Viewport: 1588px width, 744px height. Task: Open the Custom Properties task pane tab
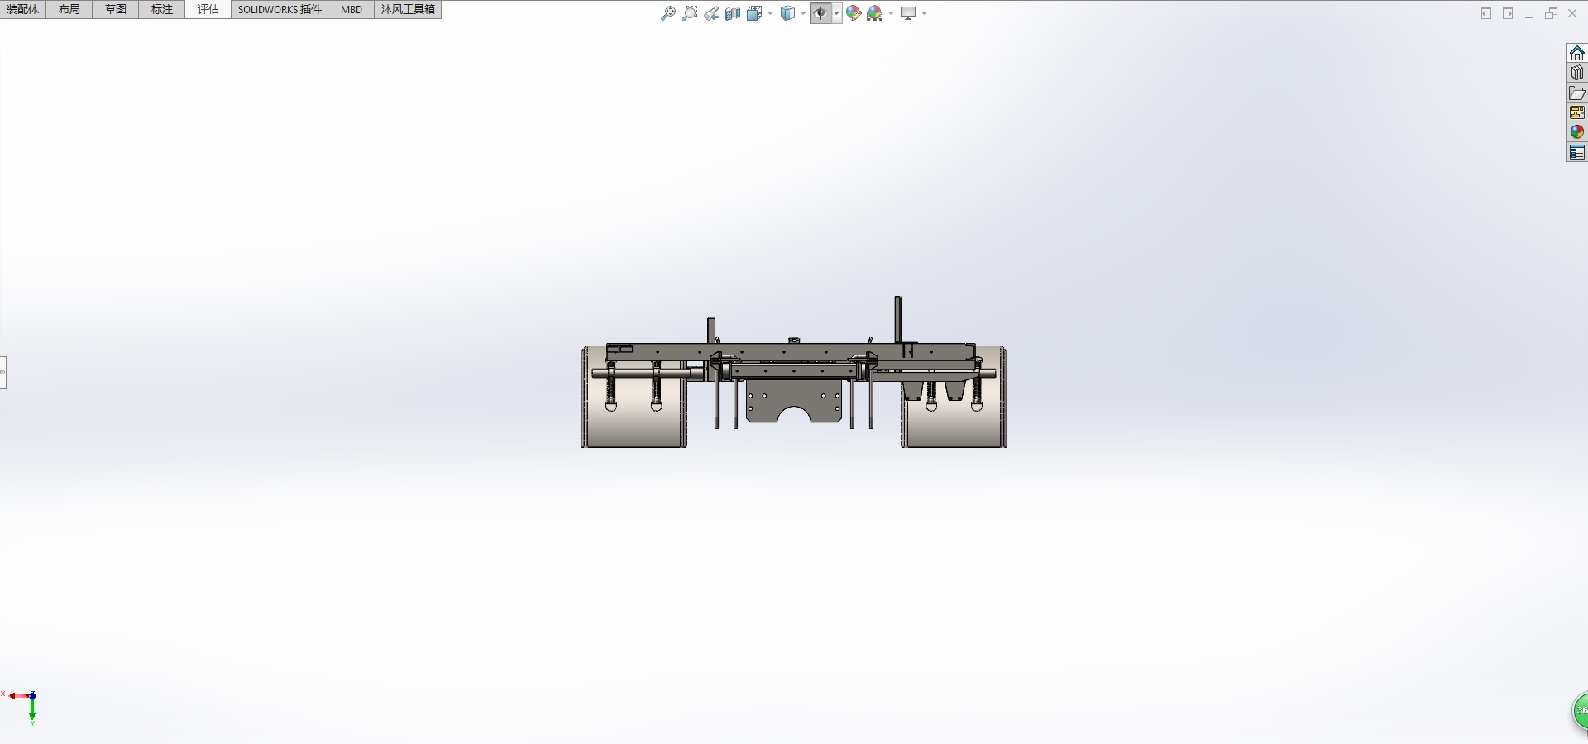1577,152
